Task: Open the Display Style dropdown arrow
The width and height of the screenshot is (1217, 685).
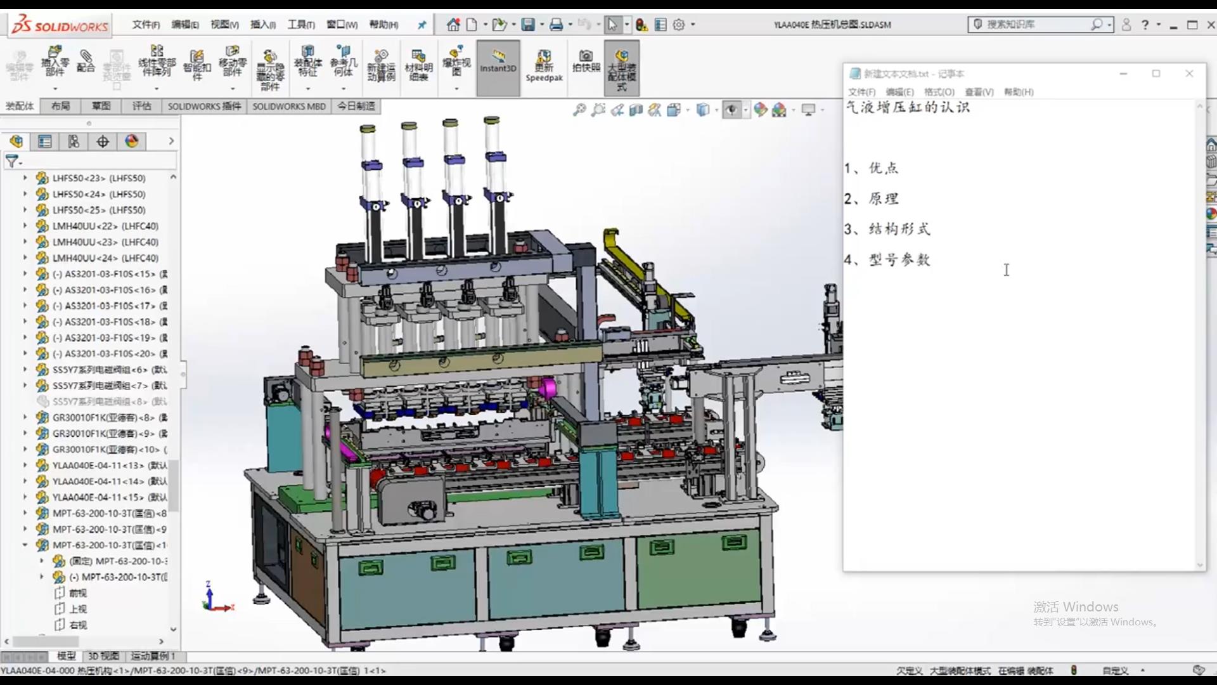Action: coord(717,110)
